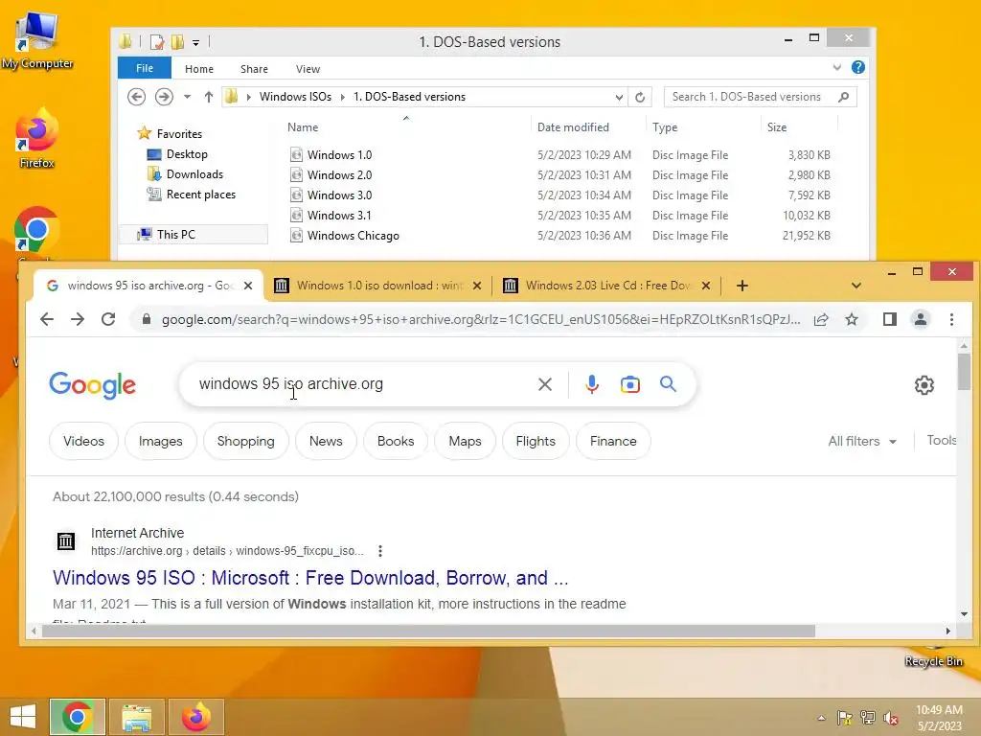Open the File menu in Explorer
Viewport: 981px width, 736px height.
point(145,68)
